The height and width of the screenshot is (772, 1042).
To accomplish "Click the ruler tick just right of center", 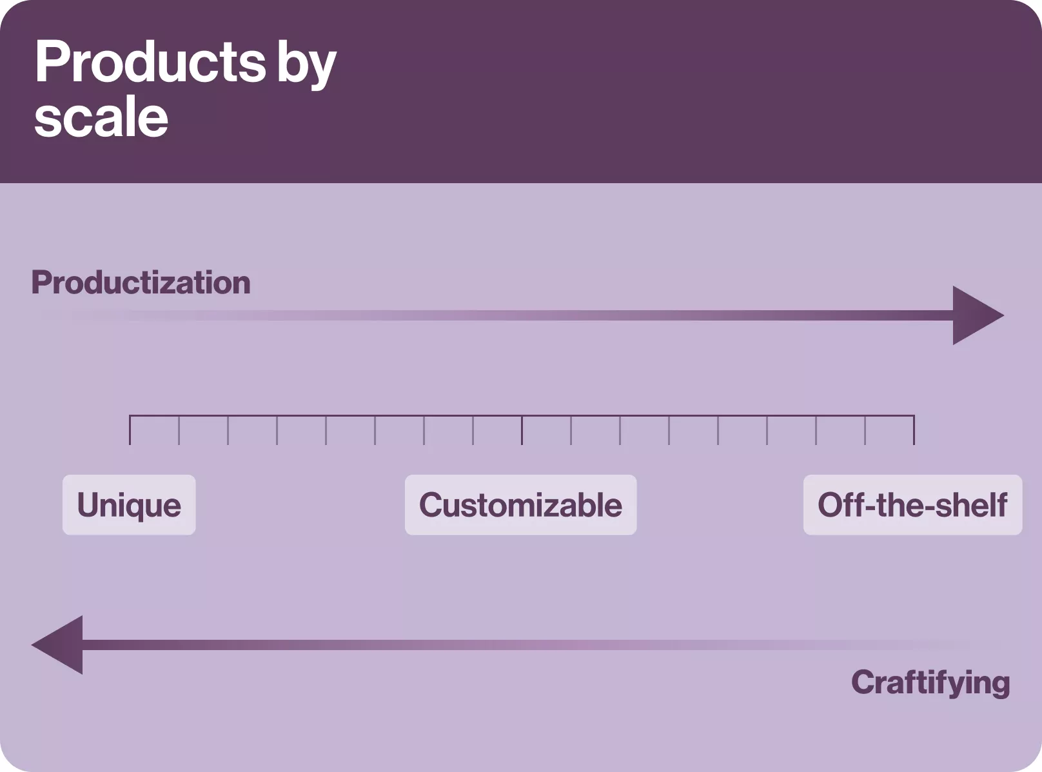I will point(571,430).
